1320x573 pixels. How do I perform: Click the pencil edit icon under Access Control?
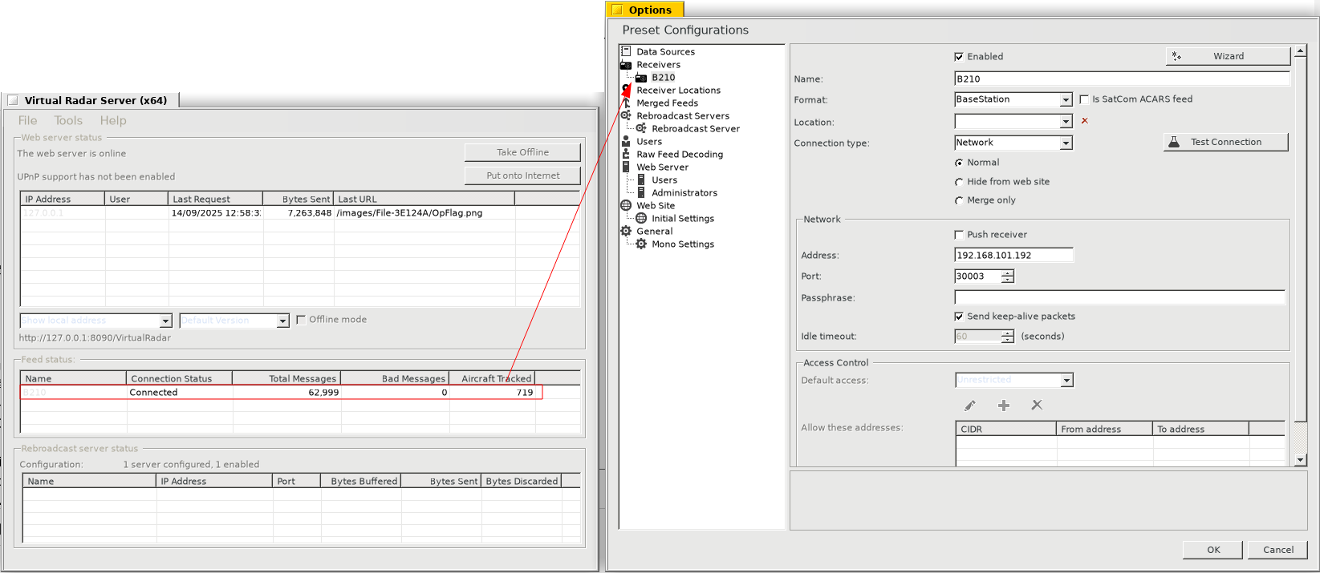[x=969, y=406]
